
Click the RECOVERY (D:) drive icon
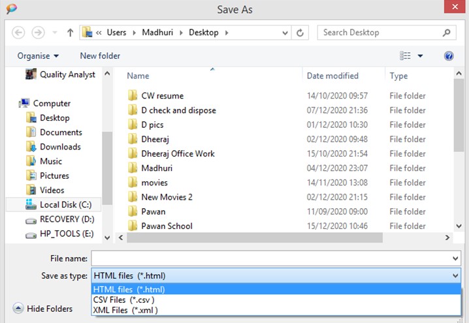tap(31, 221)
